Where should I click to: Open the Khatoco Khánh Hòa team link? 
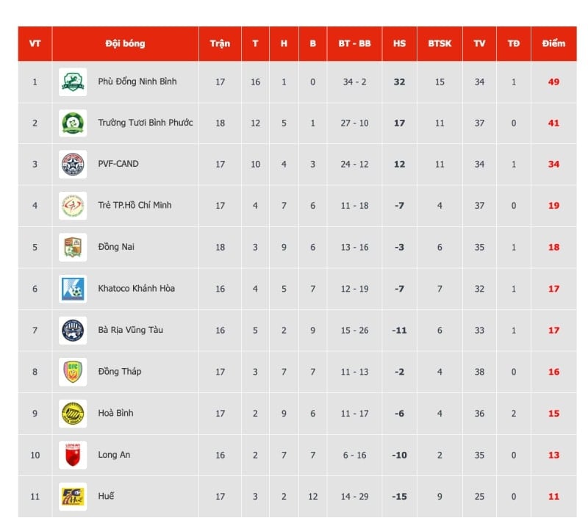tap(137, 288)
